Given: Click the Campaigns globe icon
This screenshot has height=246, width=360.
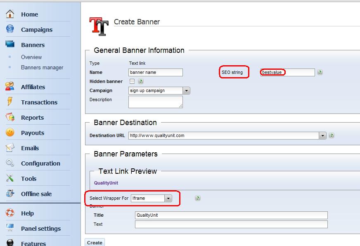Looking at the screenshot, I should coord(10,29).
